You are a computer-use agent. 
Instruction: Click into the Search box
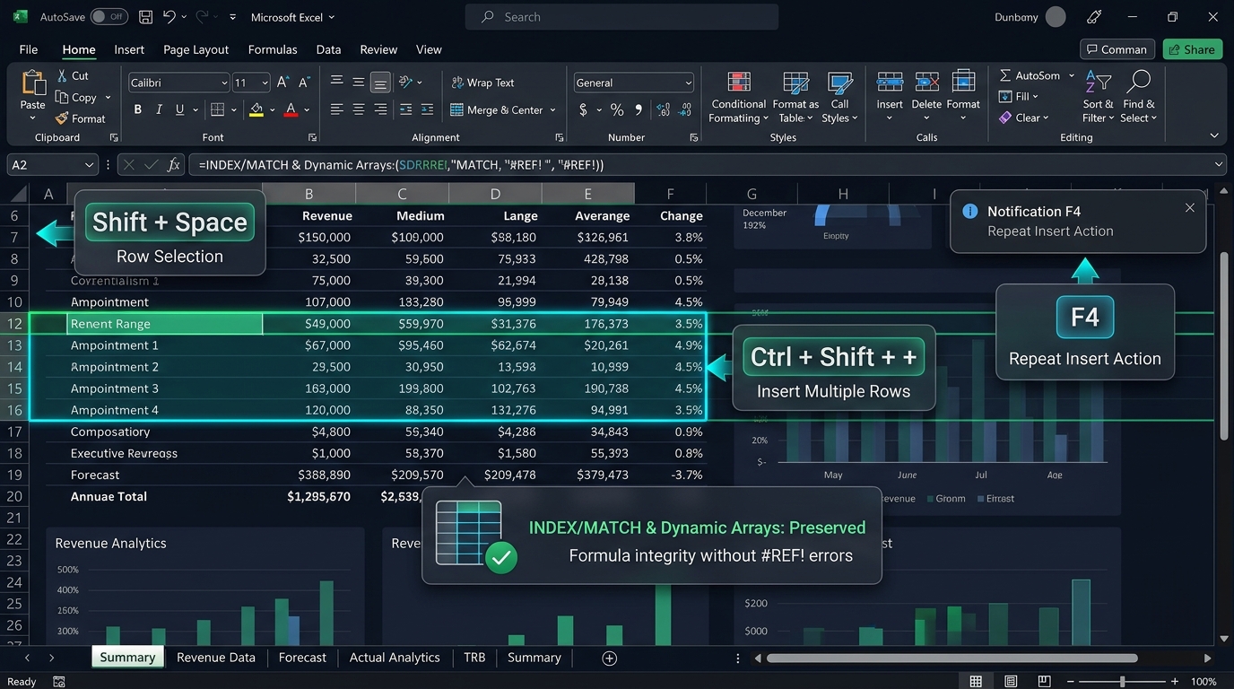pyautogui.click(x=621, y=17)
